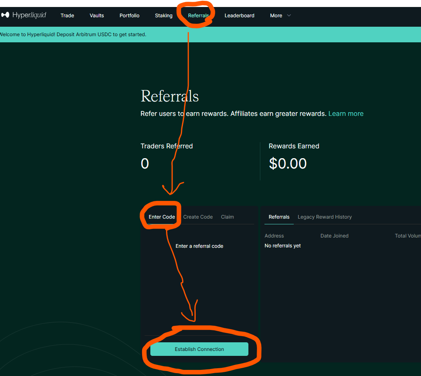Click the Total Volume column header

click(x=407, y=236)
